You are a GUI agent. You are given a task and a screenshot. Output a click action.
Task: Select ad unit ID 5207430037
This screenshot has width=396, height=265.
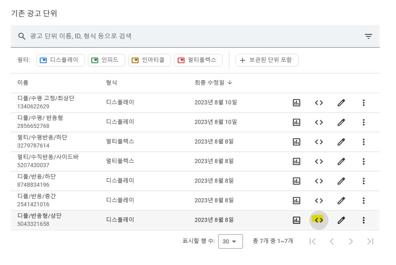point(33,165)
